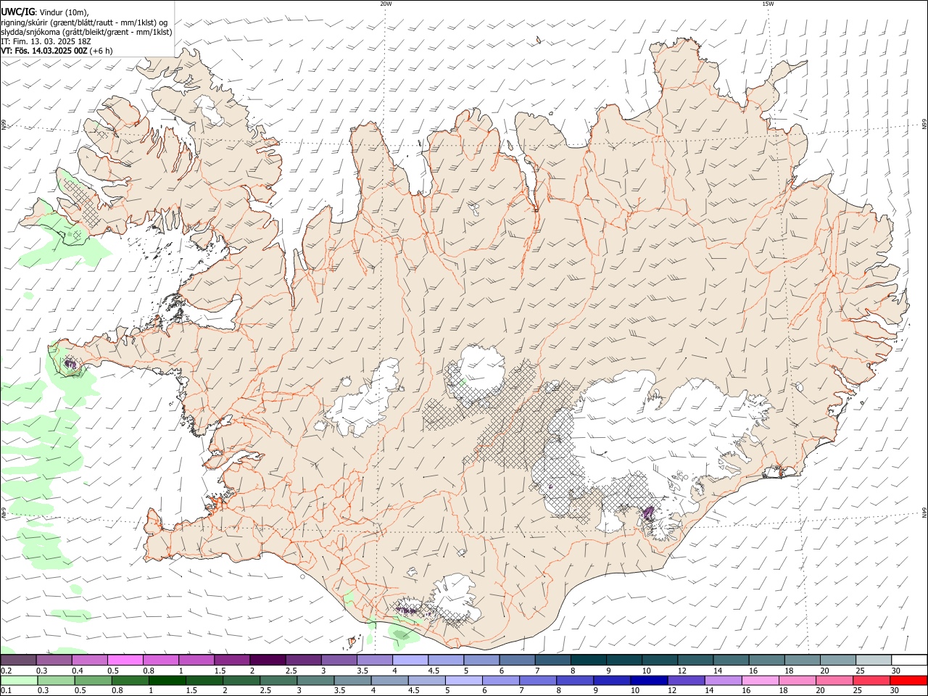Click the '20W' longitude label
Screen dimensions: 928x696
click(x=386, y=4)
